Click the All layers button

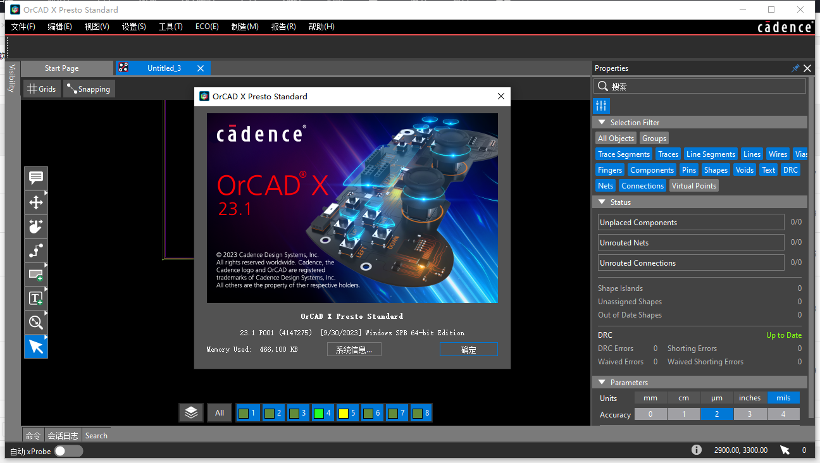coord(220,413)
